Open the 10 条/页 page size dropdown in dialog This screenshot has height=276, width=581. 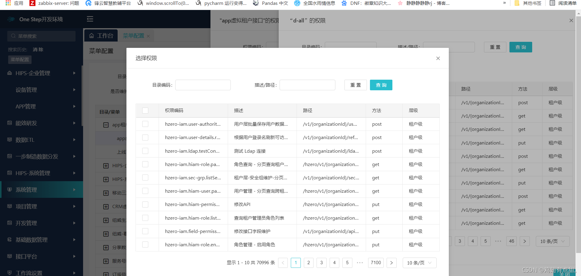click(419, 263)
